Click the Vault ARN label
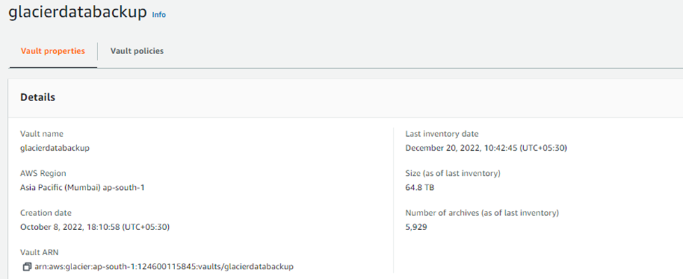683x279 pixels. click(39, 252)
